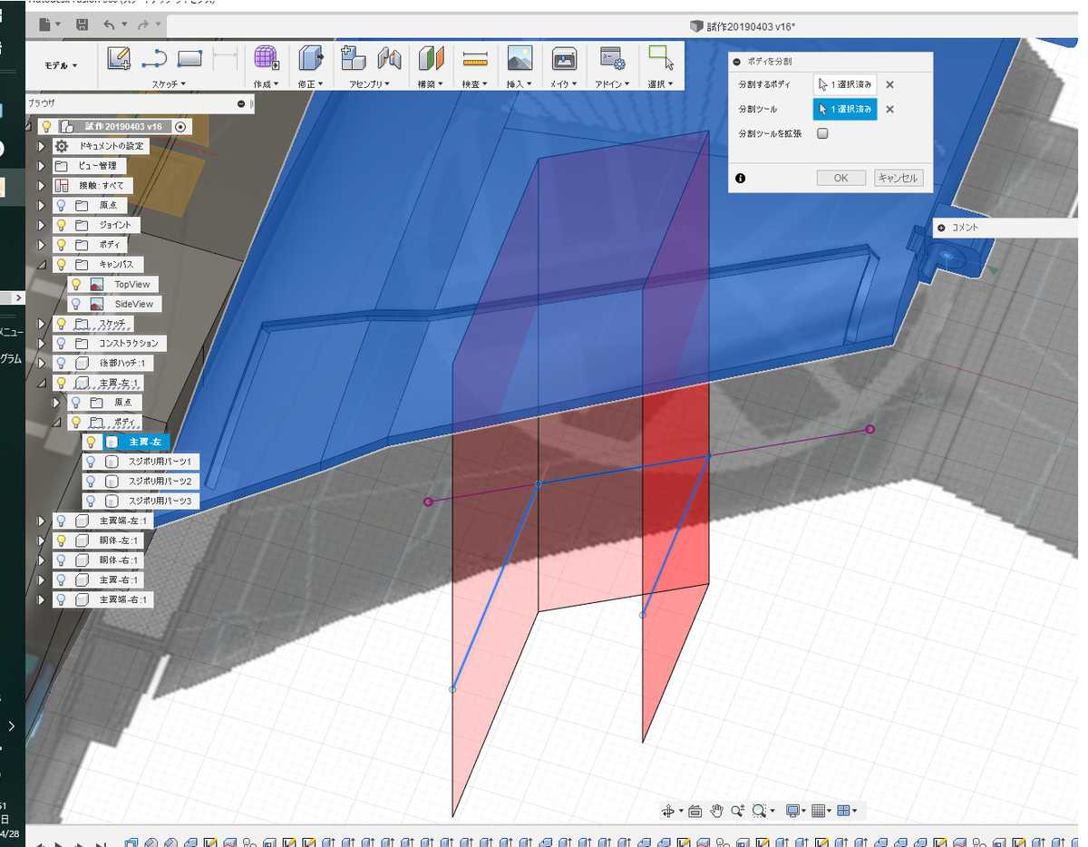Click 分割するボディ selection button

point(845,84)
